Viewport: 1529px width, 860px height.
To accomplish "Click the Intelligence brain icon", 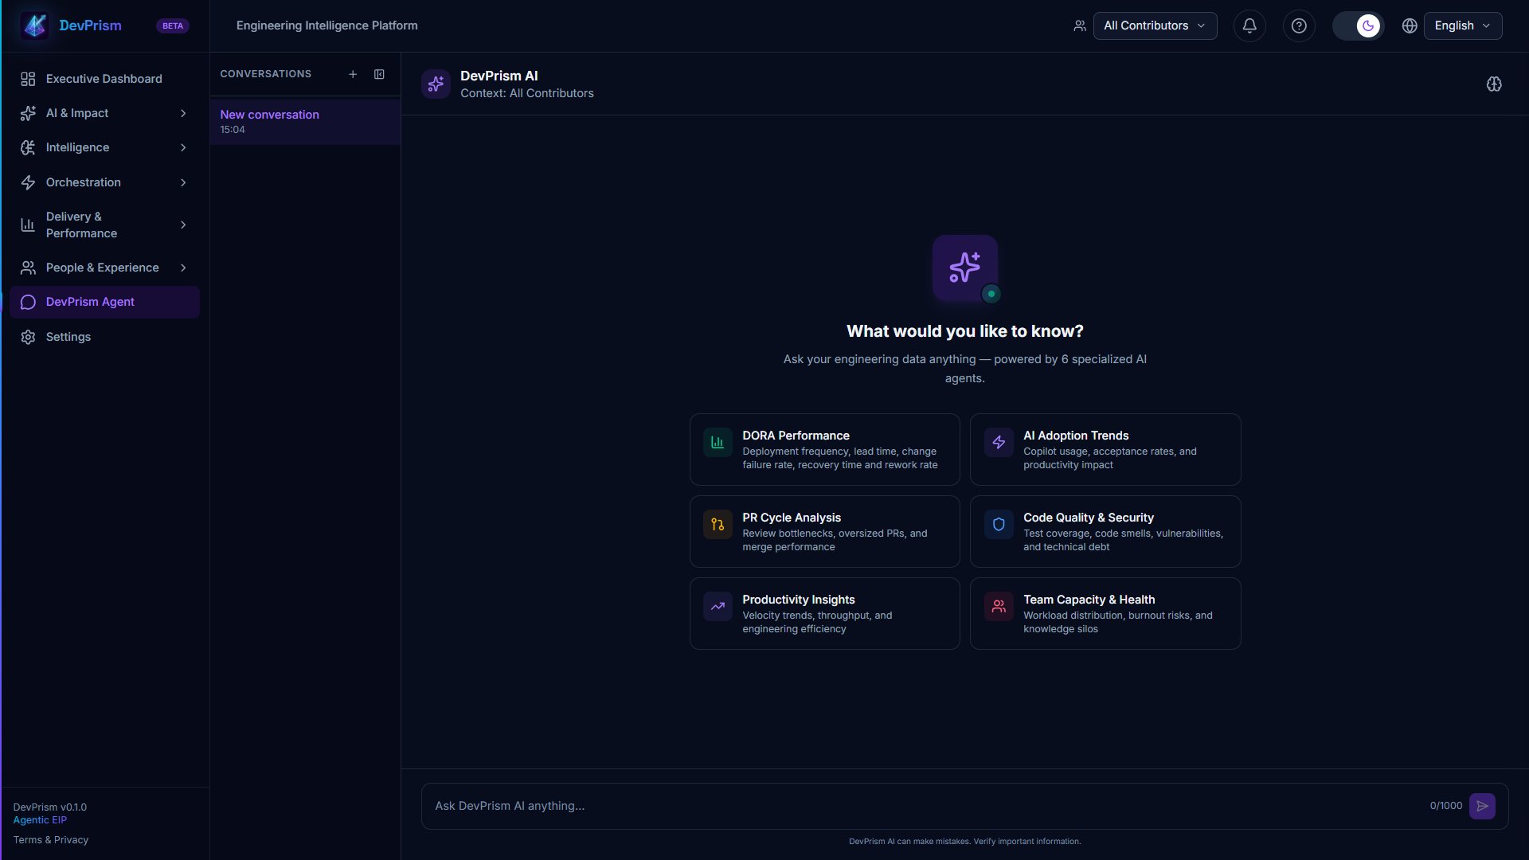I will click(x=28, y=147).
